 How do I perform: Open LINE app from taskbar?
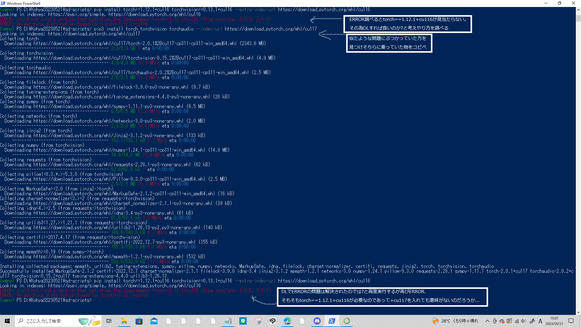point(243,321)
